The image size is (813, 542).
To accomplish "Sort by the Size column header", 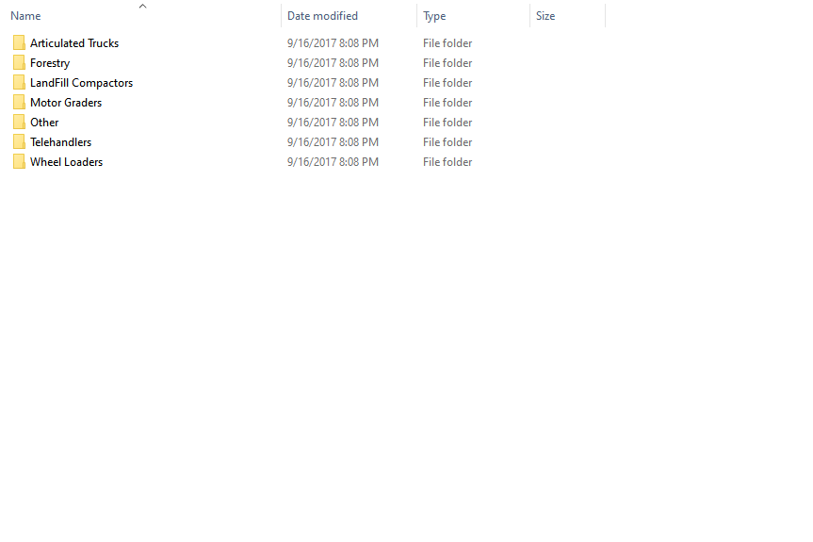I will coord(545,16).
